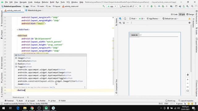Pick AppCompatButton completion entry
This screenshot has height=111, width=198.
(x=50, y=70)
